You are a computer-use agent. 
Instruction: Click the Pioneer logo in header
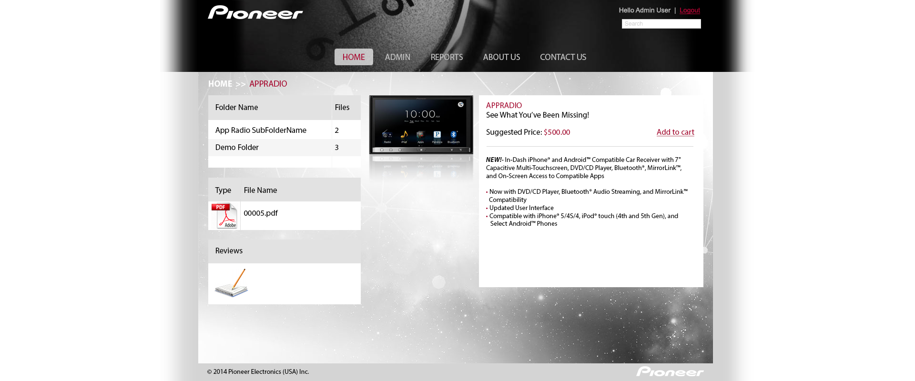[255, 12]
